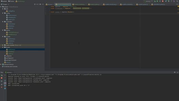Locate opened file in Project tree
The image size is (179, 101).
[35, 4]
